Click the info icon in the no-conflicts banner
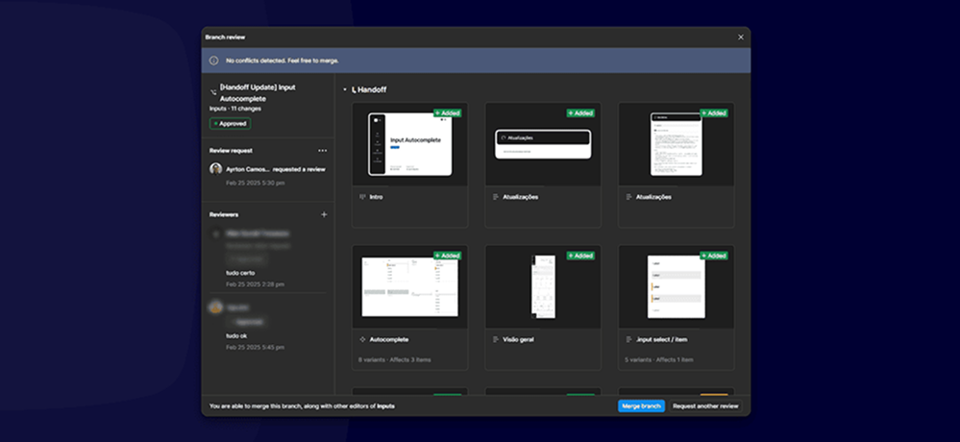The image size is (960, 442). (213, 61)
